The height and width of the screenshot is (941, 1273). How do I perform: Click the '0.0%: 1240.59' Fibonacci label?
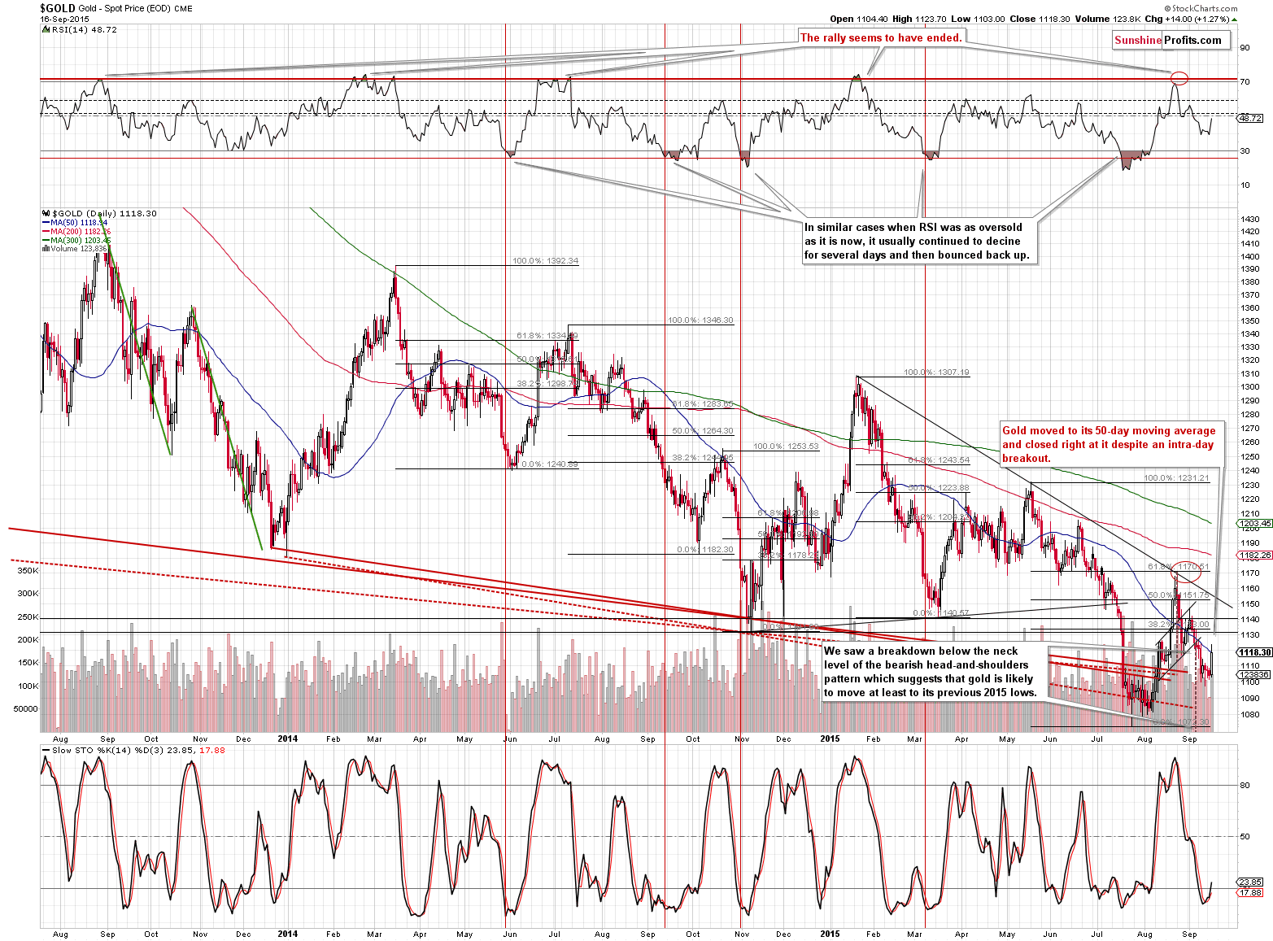coord(549,464)
